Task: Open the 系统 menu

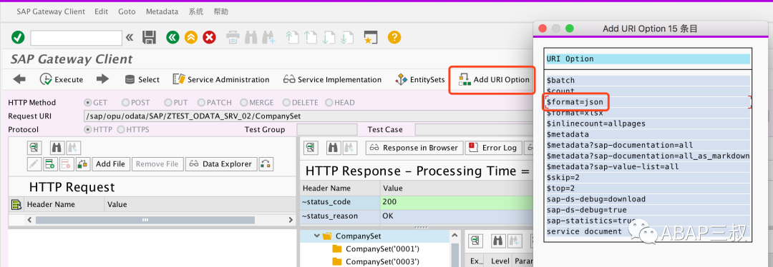Action: click(x=195, y=11)
